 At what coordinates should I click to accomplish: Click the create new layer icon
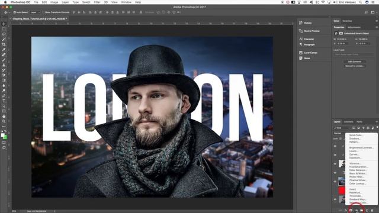tap(367, 211)
